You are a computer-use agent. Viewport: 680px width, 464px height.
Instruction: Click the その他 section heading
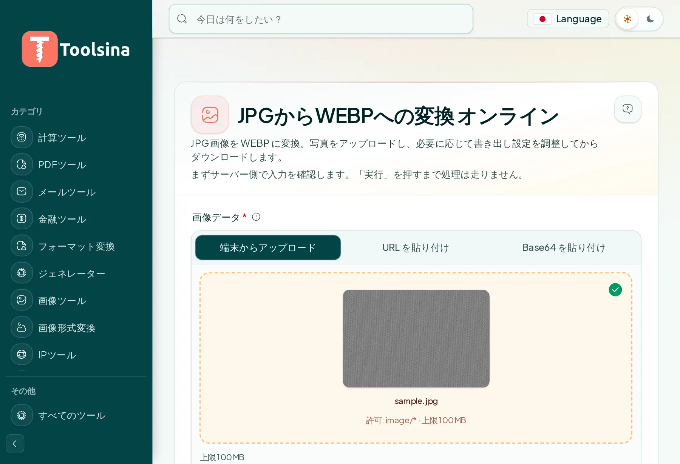point(23,391)
